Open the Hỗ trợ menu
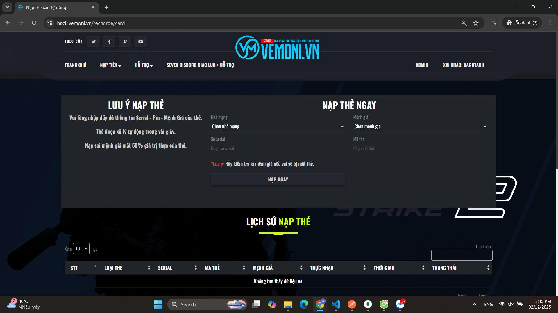The width and height of the screenshot is (558, 313). click(x=144, y=65)
